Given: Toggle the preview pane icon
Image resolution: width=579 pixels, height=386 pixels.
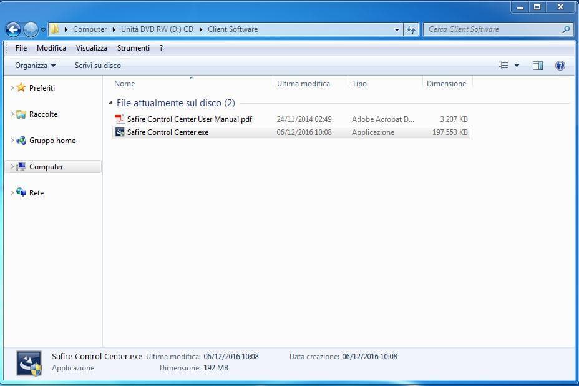Looking at the screenshot, I should point(537,66).
